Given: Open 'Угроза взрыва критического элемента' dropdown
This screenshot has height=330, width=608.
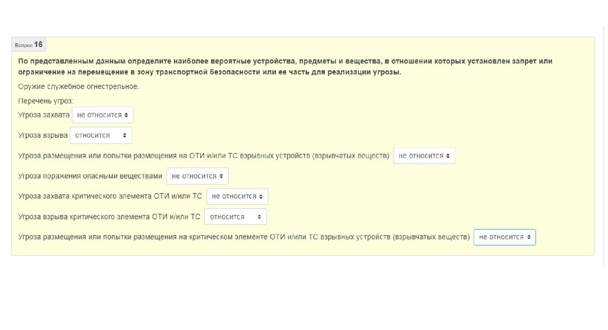Looking at the screenshot, I should [235, 217].
